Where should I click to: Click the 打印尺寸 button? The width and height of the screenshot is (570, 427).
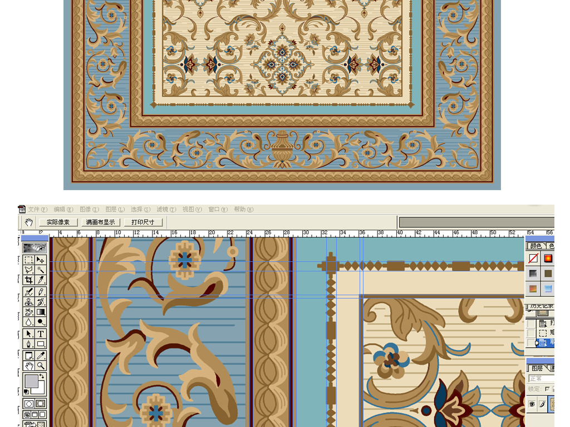143,222
